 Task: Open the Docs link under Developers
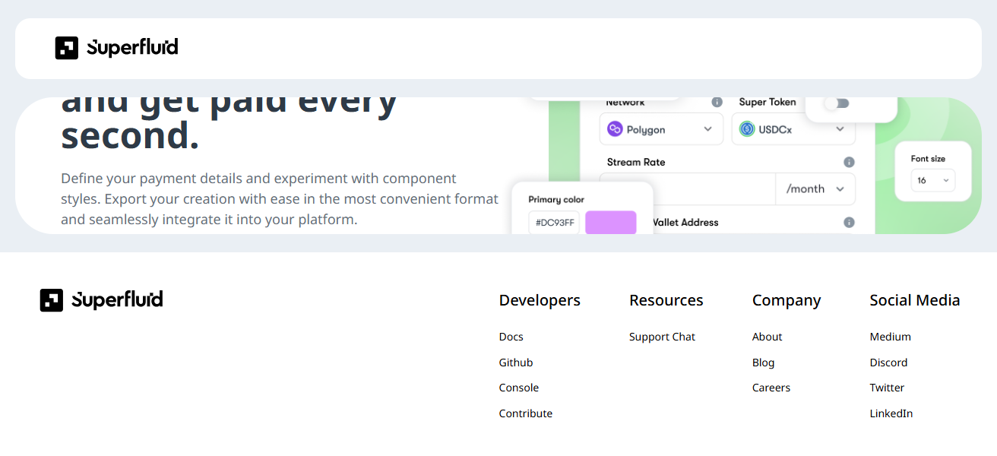(x=511, y=337)
